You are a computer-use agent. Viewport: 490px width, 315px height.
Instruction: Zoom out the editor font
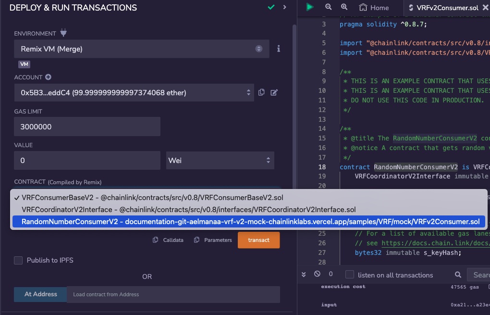point(329,7)
